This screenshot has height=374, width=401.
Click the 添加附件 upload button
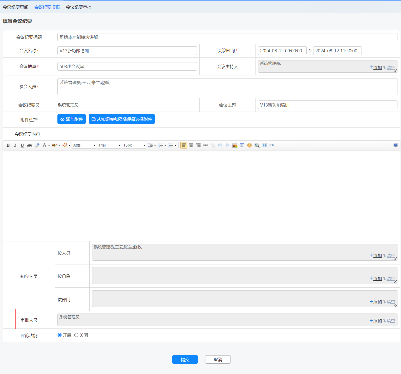(72, 119)
